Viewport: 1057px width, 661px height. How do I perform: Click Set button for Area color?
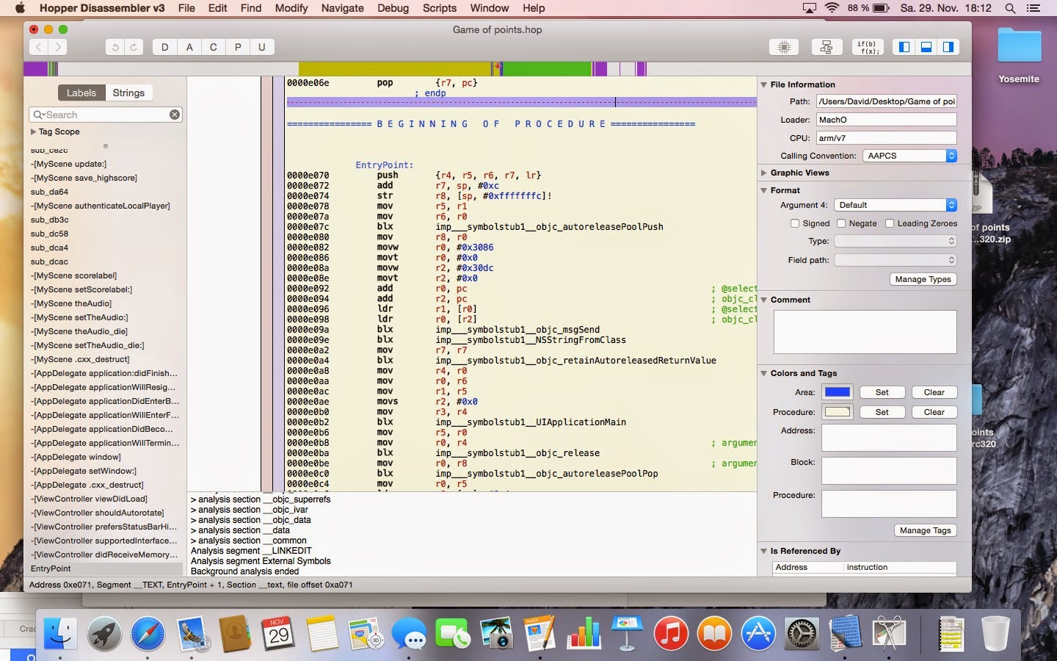(882, 392)
